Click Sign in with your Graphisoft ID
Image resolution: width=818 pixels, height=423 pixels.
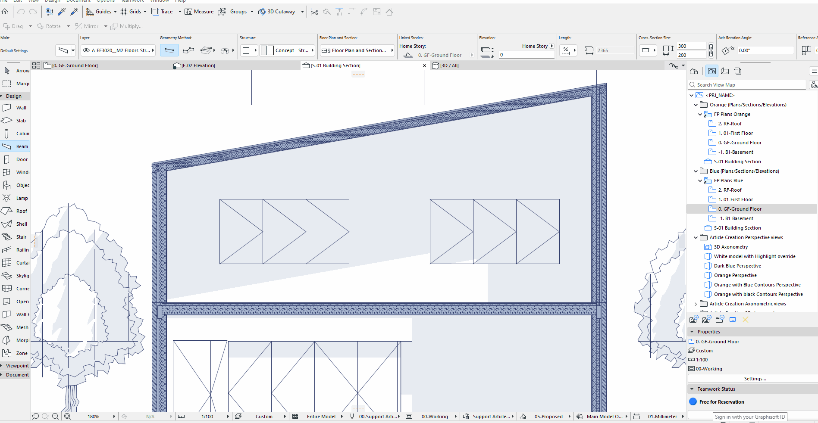(x=750, y=417)
